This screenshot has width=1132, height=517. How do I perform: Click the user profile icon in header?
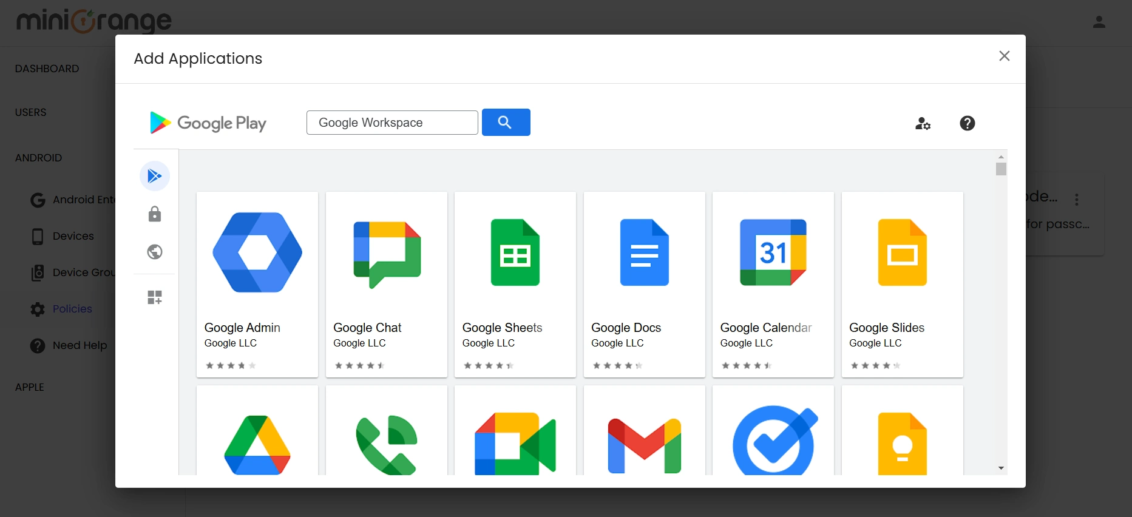[1099, 22]
